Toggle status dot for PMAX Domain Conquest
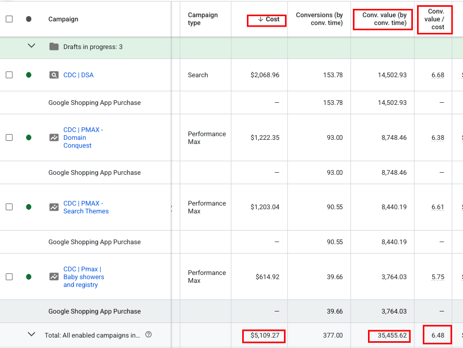 click(29, 138)
